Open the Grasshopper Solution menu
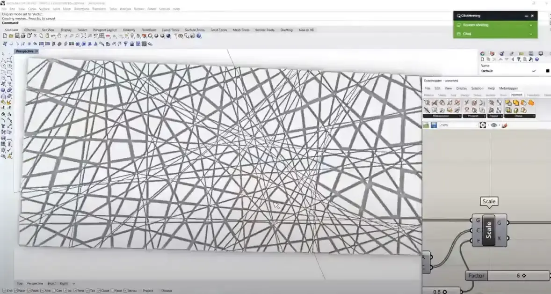The height and width of the screenshot is (294, 551). (477, 88)
